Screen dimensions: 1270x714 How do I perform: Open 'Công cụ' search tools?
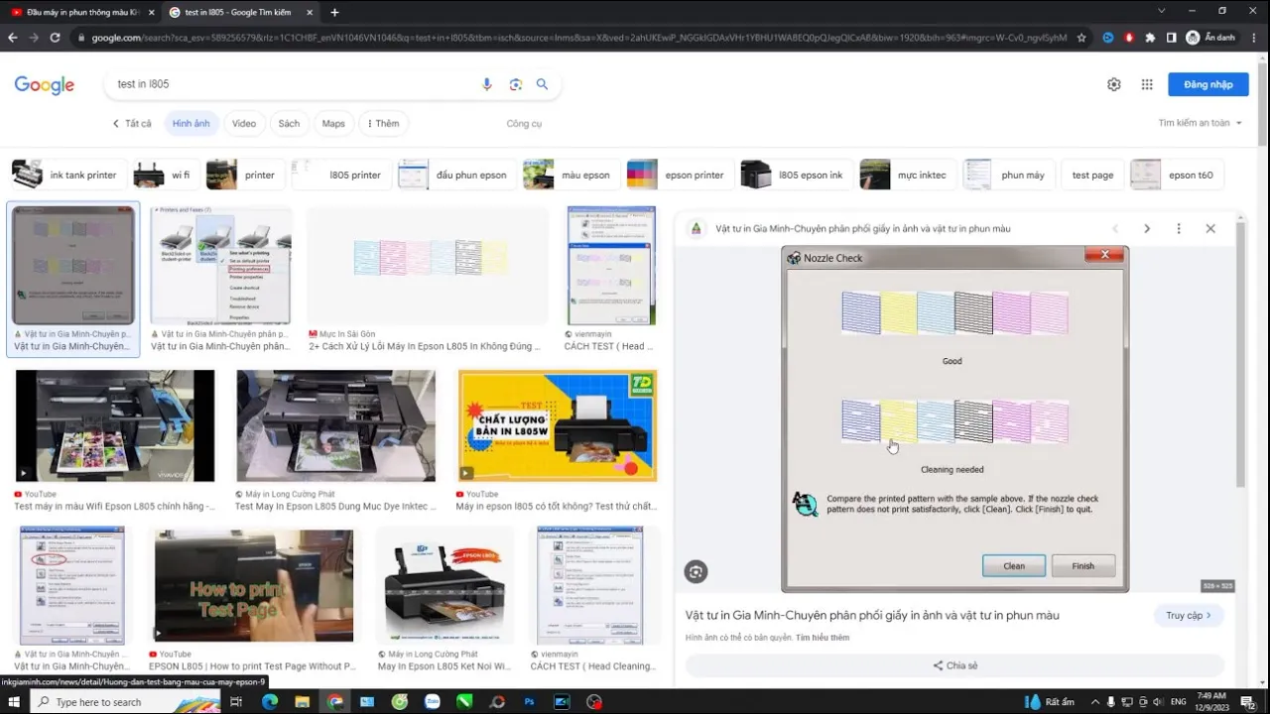524,124
